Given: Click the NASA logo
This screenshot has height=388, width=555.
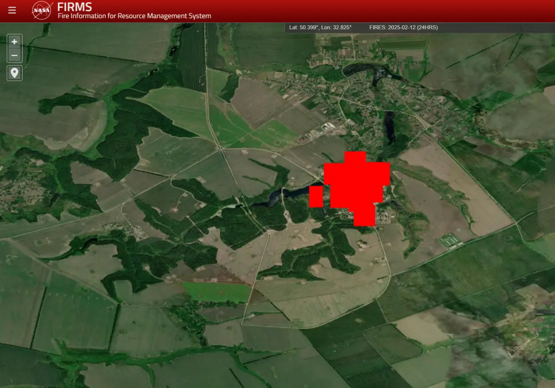Looking at the screenshot, I should point(42,10).
